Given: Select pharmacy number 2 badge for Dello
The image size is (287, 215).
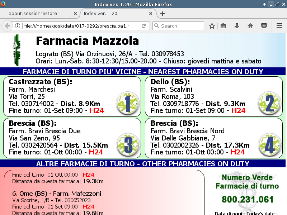Looking at the screenshot, I should tap(269, 103).
